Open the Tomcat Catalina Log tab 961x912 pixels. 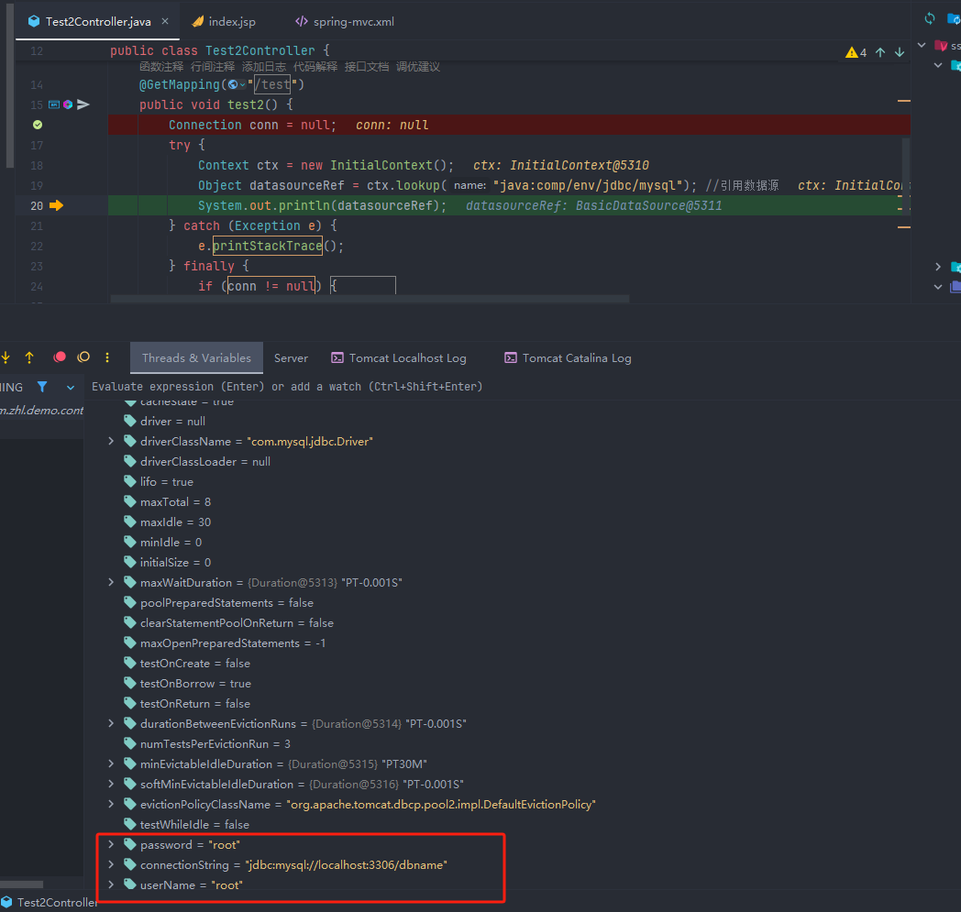pos(576,357)
